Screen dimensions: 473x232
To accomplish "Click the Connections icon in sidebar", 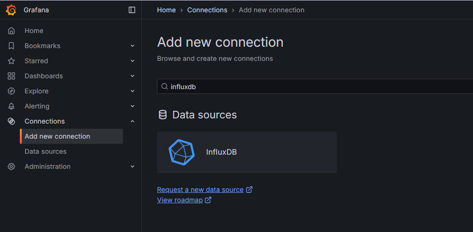I will (11, 121).
